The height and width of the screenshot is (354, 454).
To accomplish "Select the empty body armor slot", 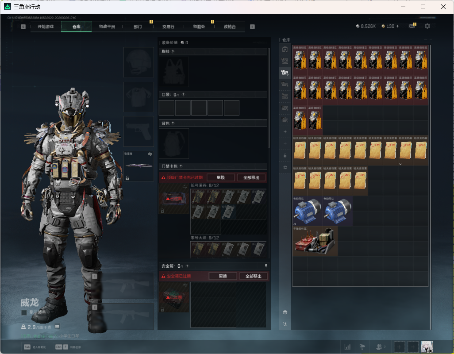I will tap(139, 97).
